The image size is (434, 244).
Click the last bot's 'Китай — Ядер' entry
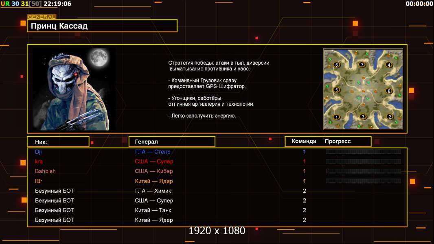pos(153,220)
